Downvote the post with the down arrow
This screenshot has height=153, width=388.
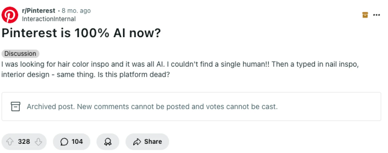tap(38, 142)
